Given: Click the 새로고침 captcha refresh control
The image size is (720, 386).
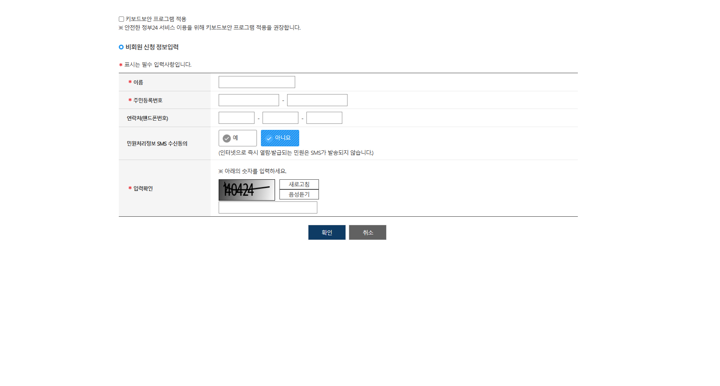Looking at the screenshot, I should (298, 184).
